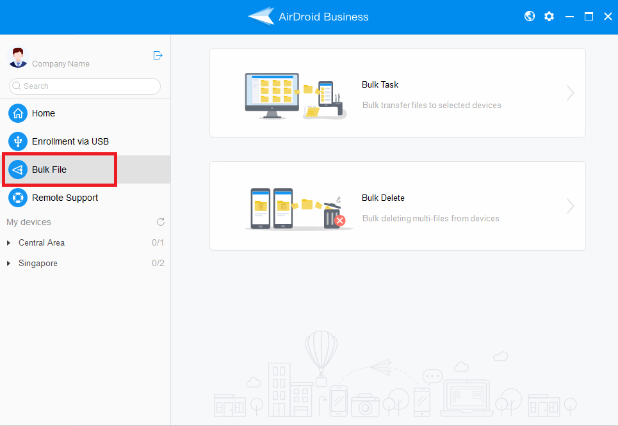Open settings via the gear icon
The height and width of the screenshot is (426, 618).
pos(549,16)
